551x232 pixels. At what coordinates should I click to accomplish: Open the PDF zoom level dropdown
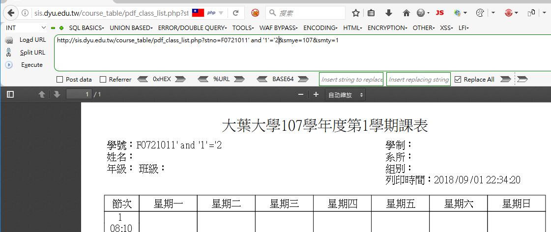pyautogui.click(x=346, y=95)
